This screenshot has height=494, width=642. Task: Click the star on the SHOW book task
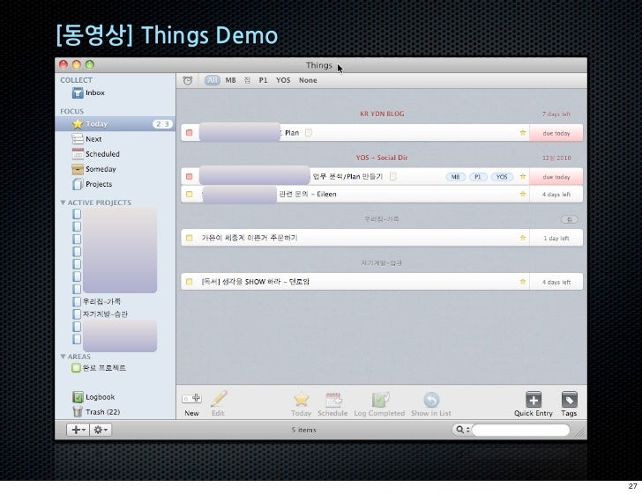523,282
